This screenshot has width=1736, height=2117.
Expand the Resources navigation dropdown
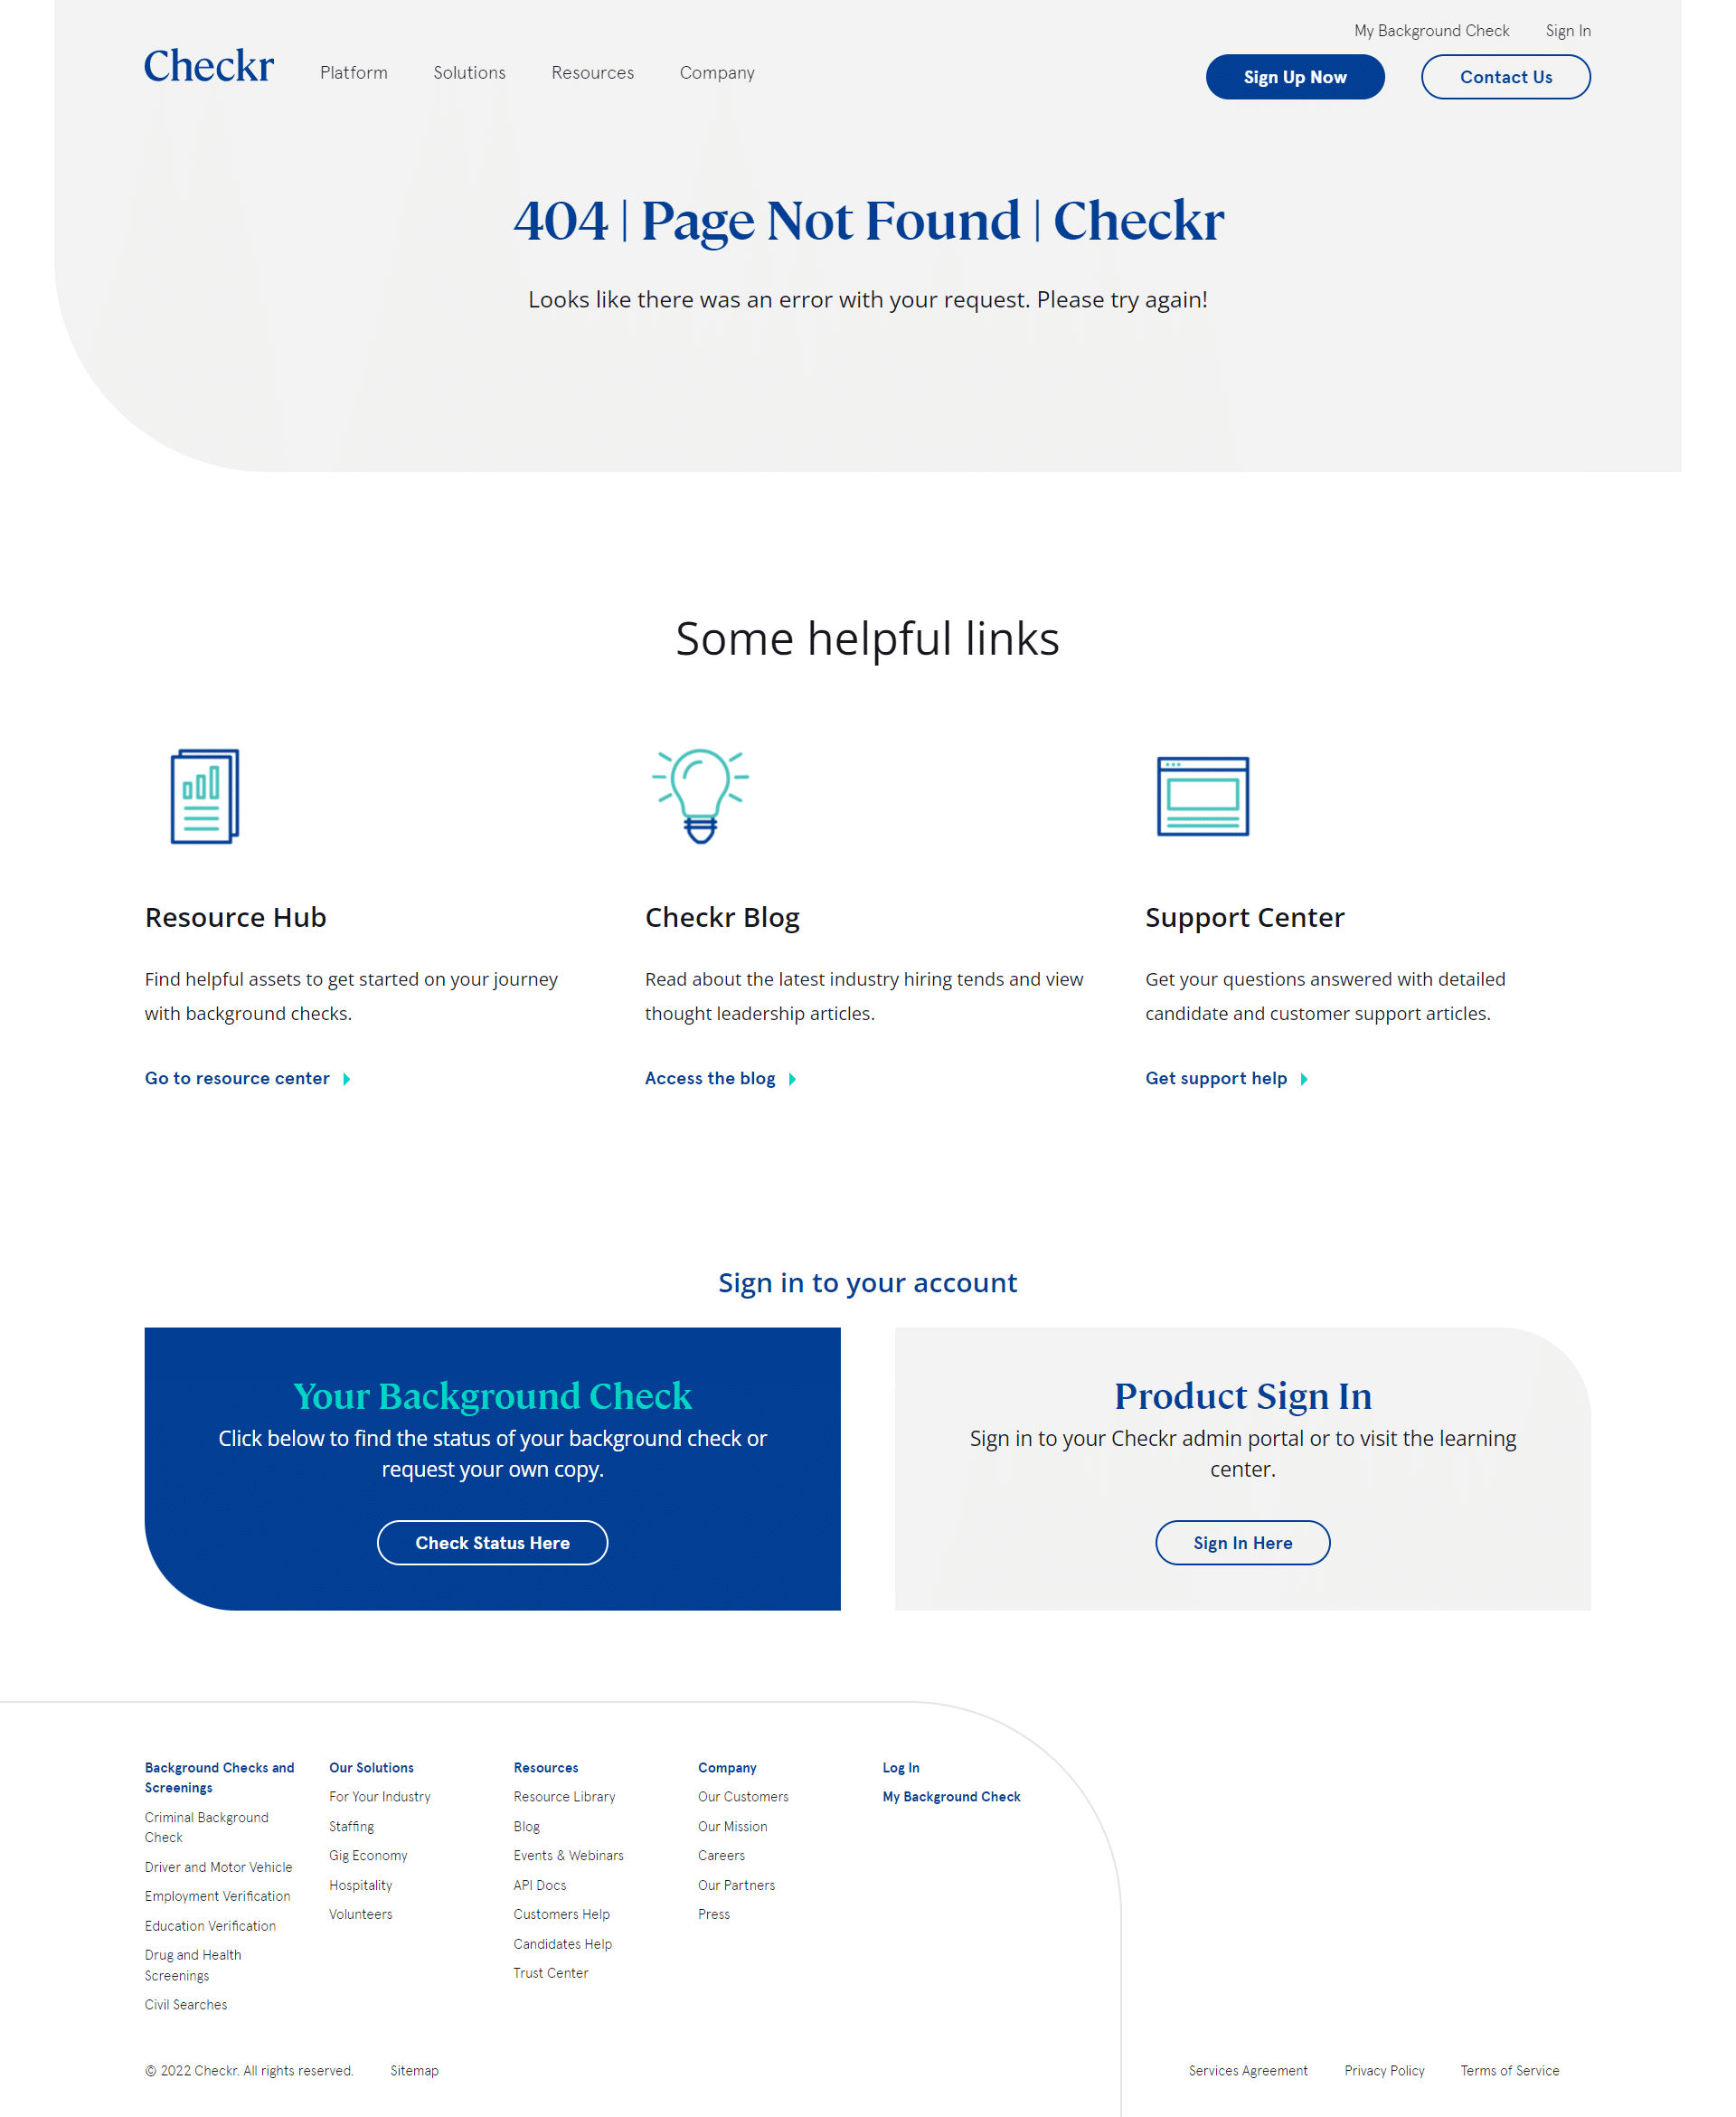(x=593, y=72)
